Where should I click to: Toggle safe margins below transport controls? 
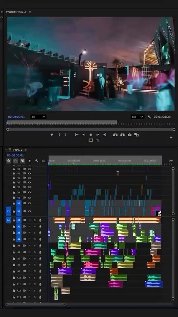click(x=91, y=140)
